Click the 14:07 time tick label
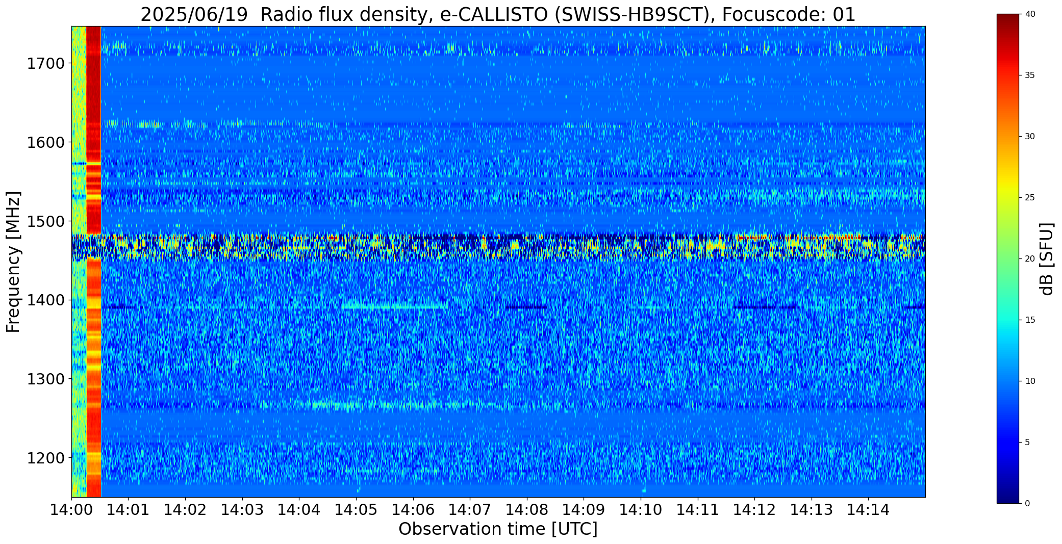This screenshot has height=544, width=1062. [470, 509]
